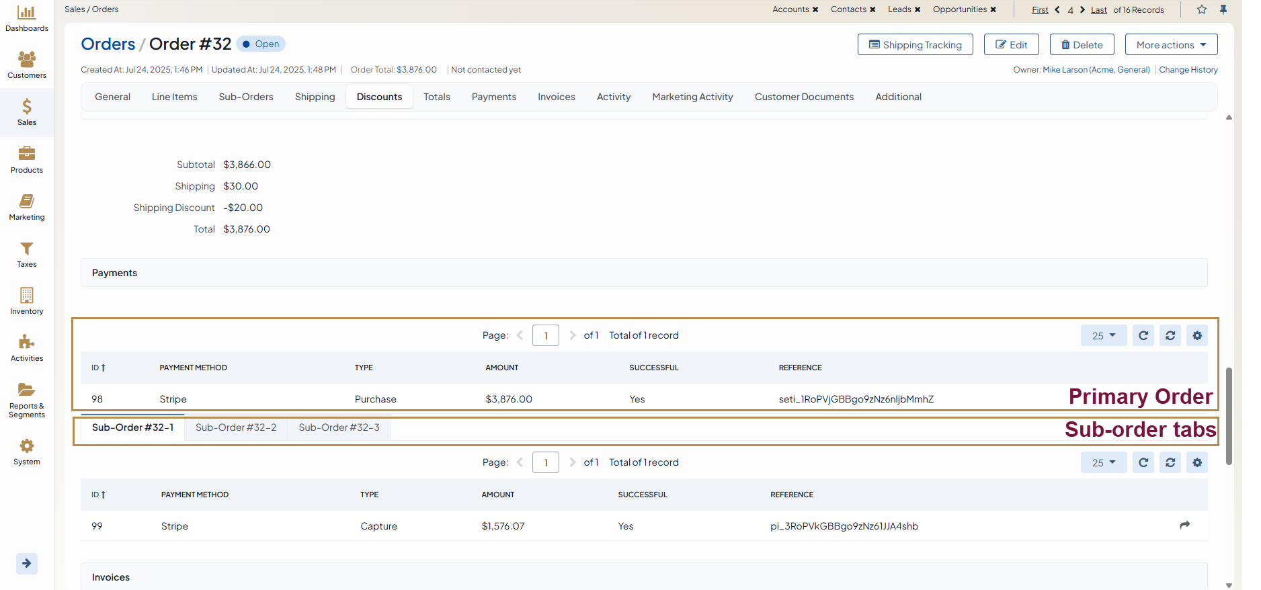The image size is (1261, 590).
Task: Star this order as favorite
Action: point(1202,9)
